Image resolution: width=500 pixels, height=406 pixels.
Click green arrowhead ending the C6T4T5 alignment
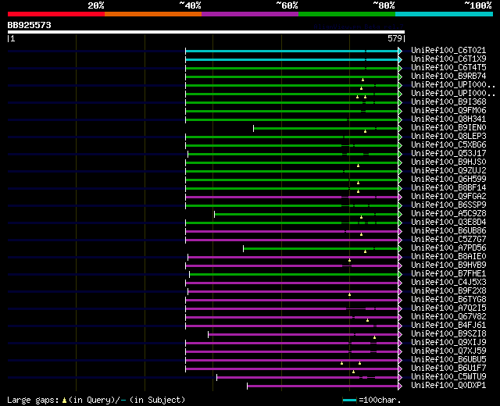click(400, 68)
